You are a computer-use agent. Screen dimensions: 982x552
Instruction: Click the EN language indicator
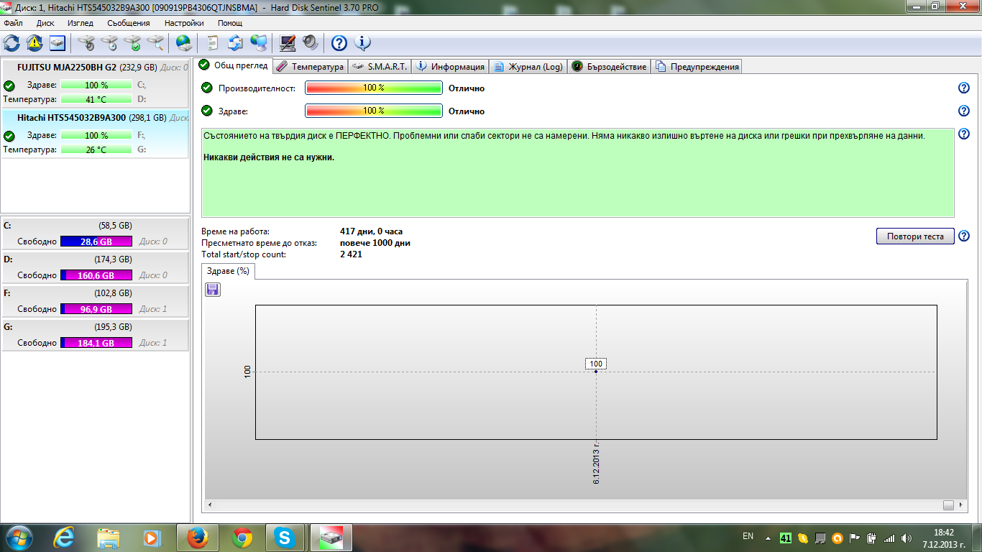click(x=748, y=536)
